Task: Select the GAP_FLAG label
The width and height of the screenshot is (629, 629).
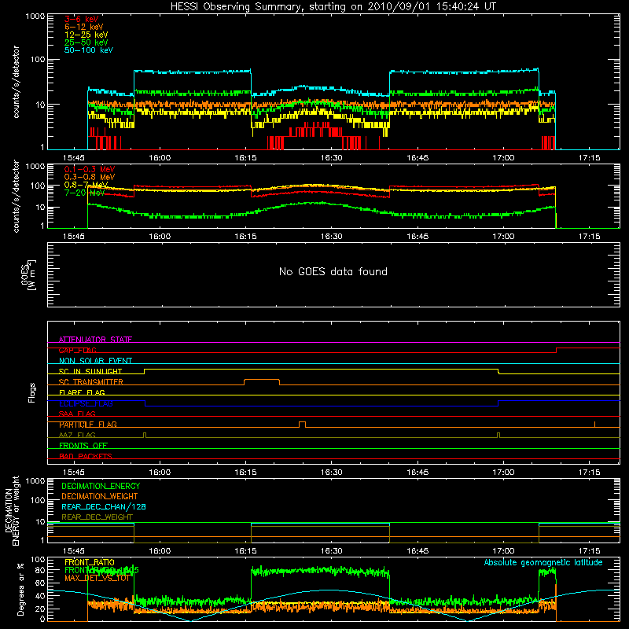Action: (77, 350)
